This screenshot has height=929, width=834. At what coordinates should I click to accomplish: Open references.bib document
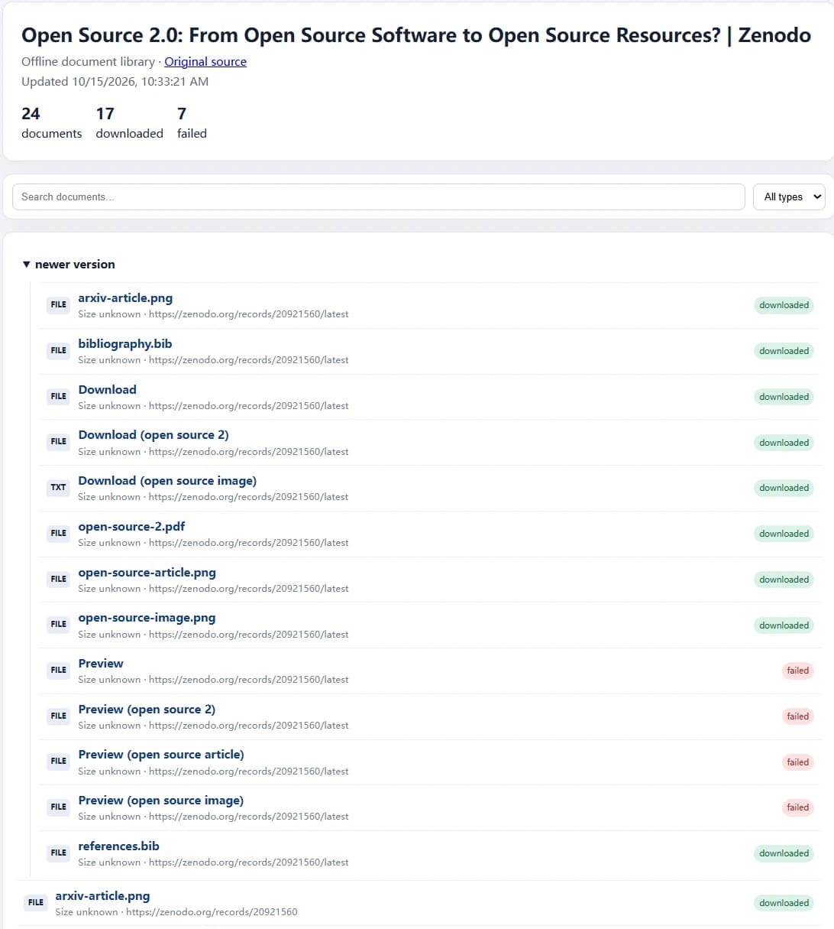click(x=118, y=846)
